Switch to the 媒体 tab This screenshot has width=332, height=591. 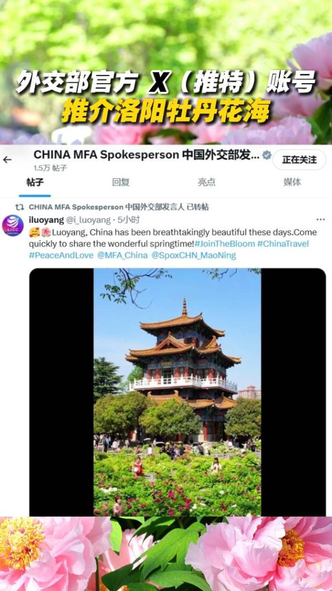click(x=292, y=182)
